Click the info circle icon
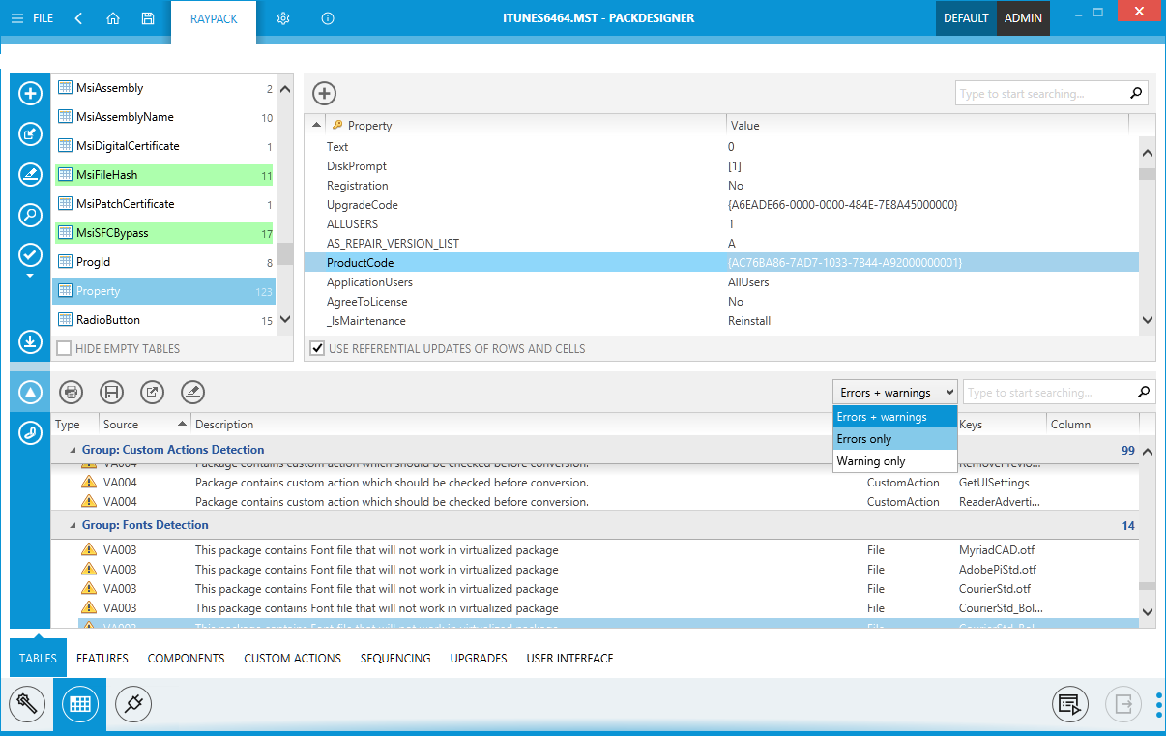The image size is (1166, 736). [x=328, y=18]
